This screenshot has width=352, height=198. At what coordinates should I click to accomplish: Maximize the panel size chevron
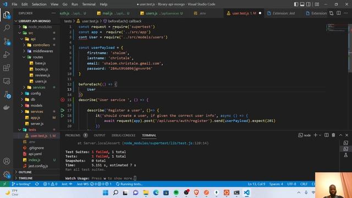[340, 135]
